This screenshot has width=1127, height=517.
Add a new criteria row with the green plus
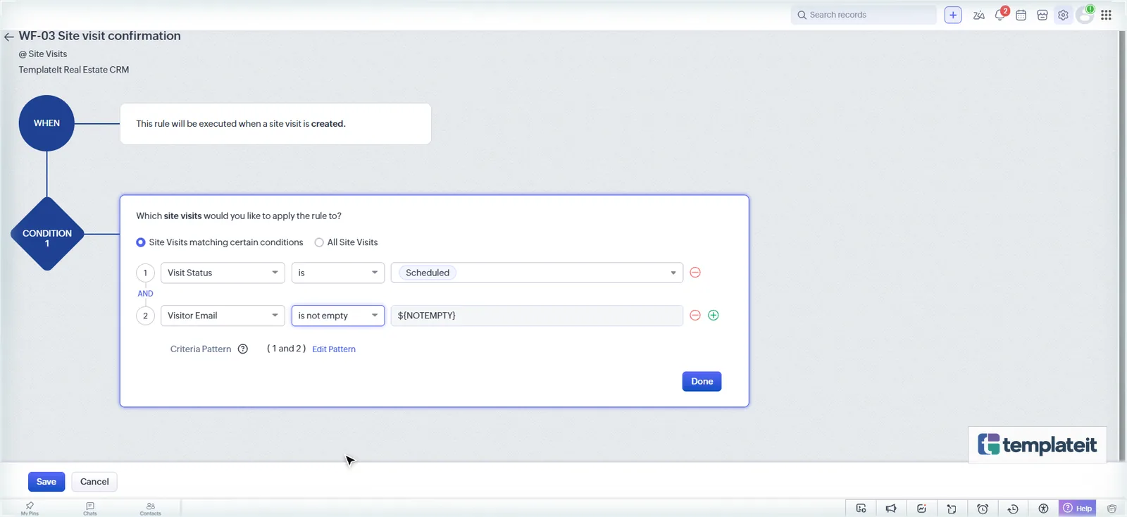click(714, 316)
